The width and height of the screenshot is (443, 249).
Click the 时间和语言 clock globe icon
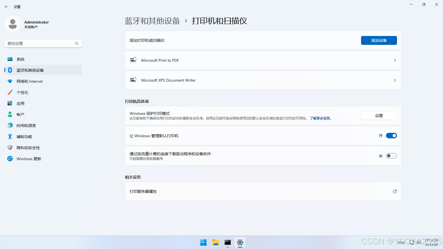[10, 125]
